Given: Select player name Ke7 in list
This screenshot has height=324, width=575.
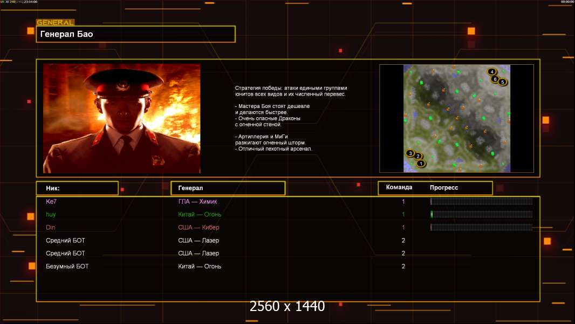Looking at the screenshot, I should point(51,201).
